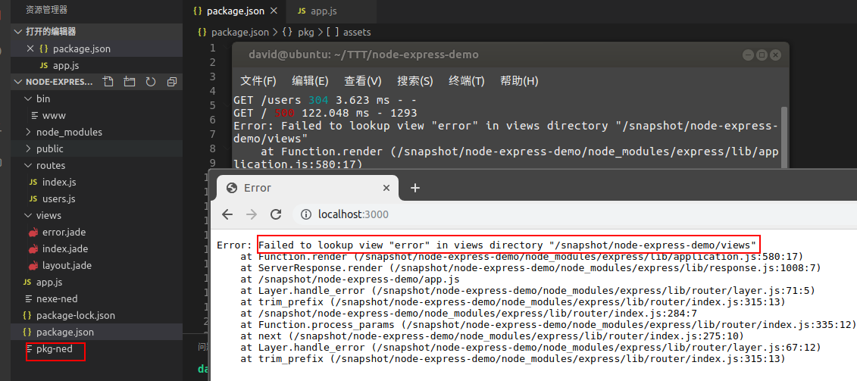Click the New Folder icon in explorer

129,82
